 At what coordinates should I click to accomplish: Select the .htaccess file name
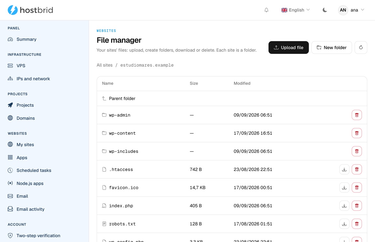pos(121,169)
